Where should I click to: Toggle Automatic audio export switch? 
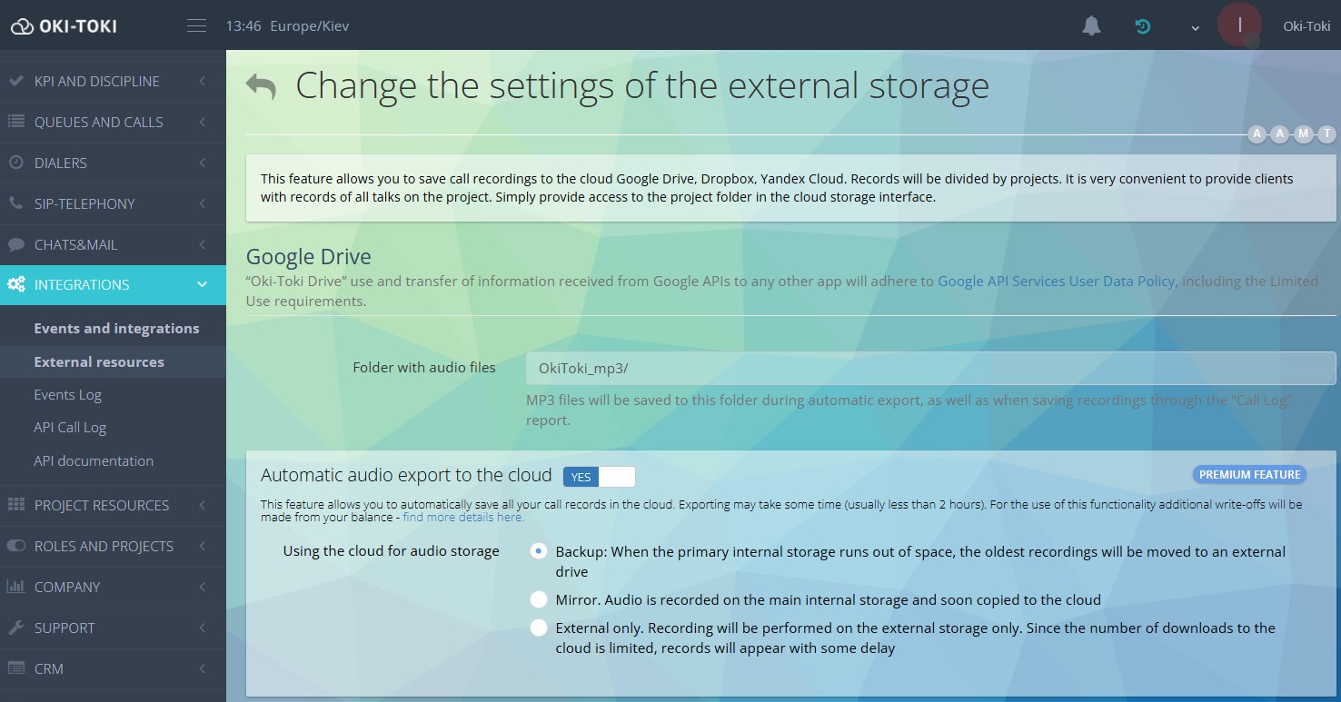[599, 477]
